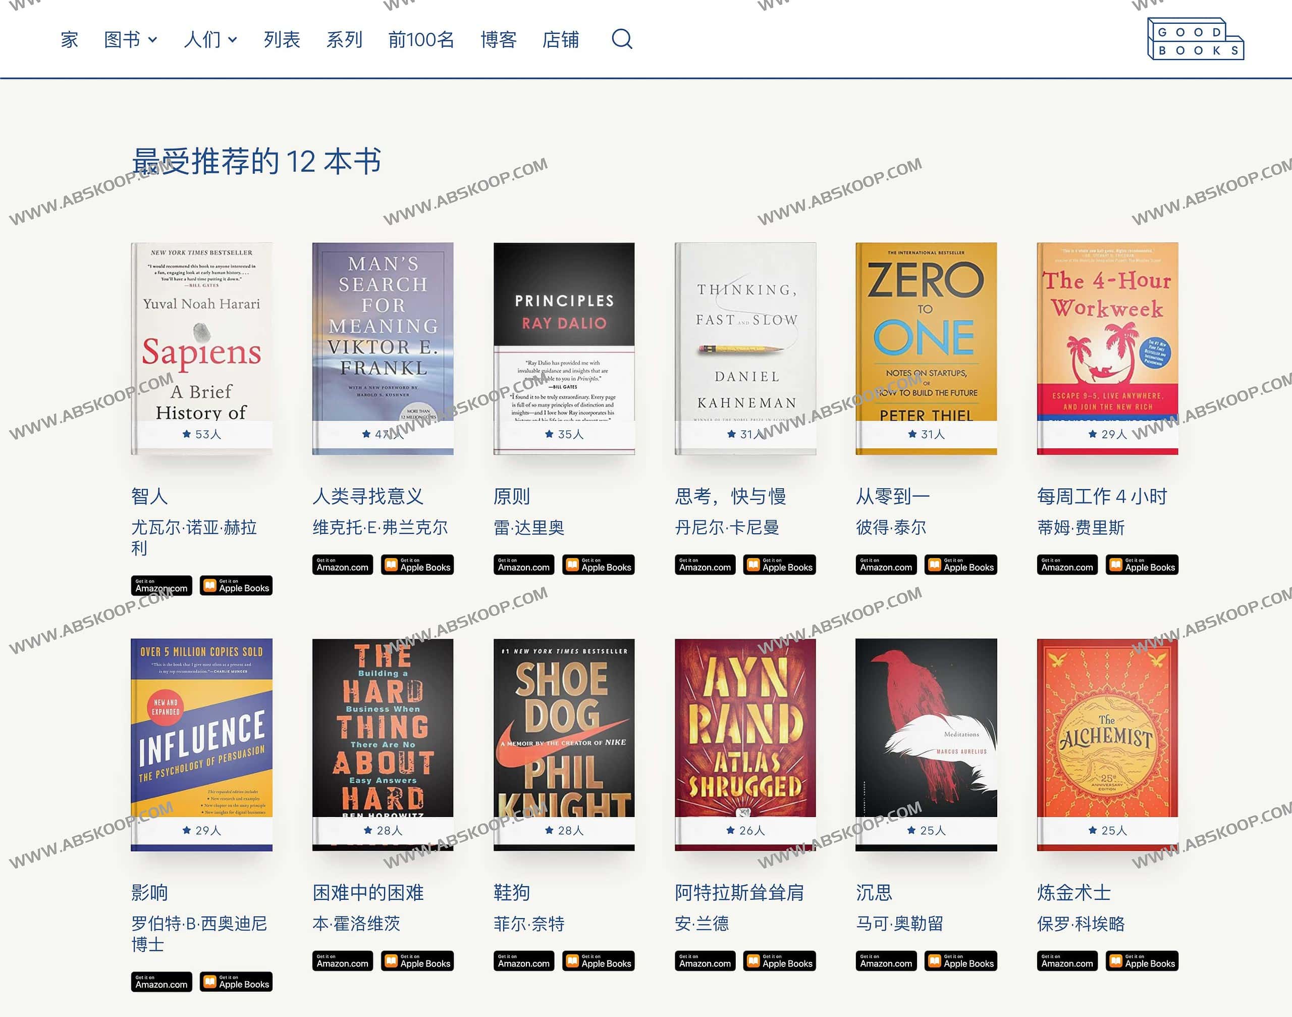Expand the 人们 dropdown menu
The width and height of the screenshot is (1292, 1017).
(x=210, y=40)
